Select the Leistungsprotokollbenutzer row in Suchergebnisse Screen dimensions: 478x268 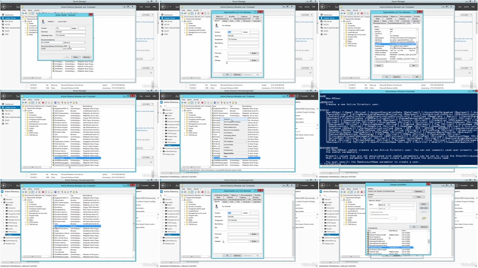390,241
